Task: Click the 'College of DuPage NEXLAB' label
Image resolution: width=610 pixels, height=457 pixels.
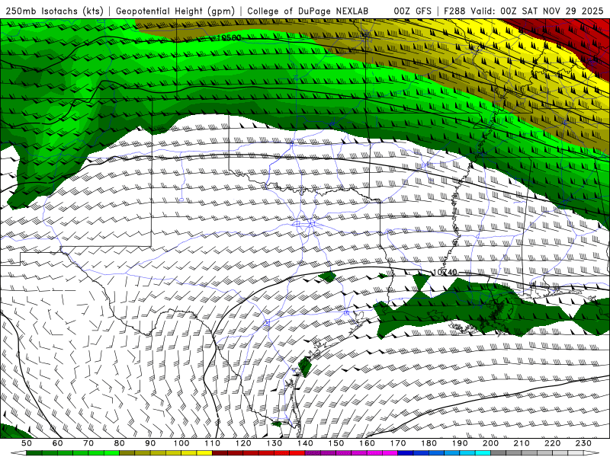Action: 307,11
